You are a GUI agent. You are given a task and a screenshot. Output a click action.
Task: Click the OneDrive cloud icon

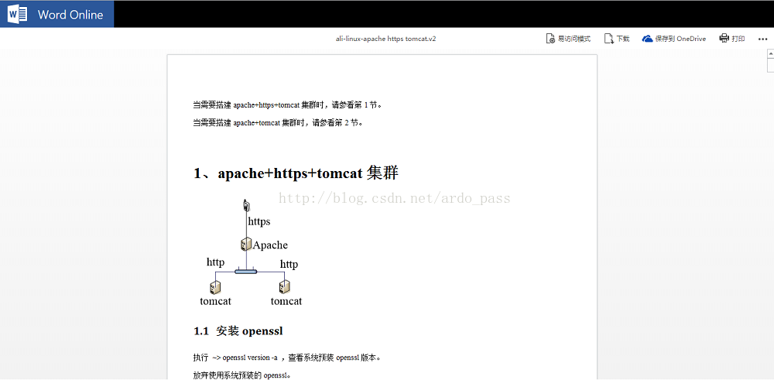tap(647, 39)
